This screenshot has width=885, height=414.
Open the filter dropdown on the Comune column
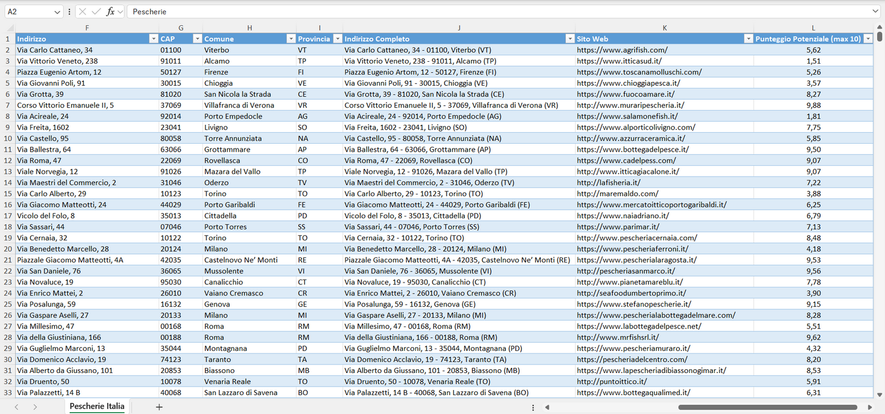point(291,38)
